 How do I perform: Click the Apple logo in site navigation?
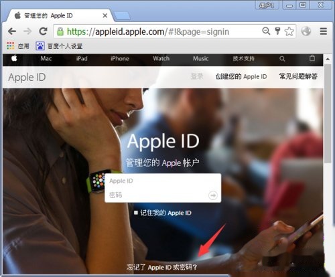coord(14,58)
